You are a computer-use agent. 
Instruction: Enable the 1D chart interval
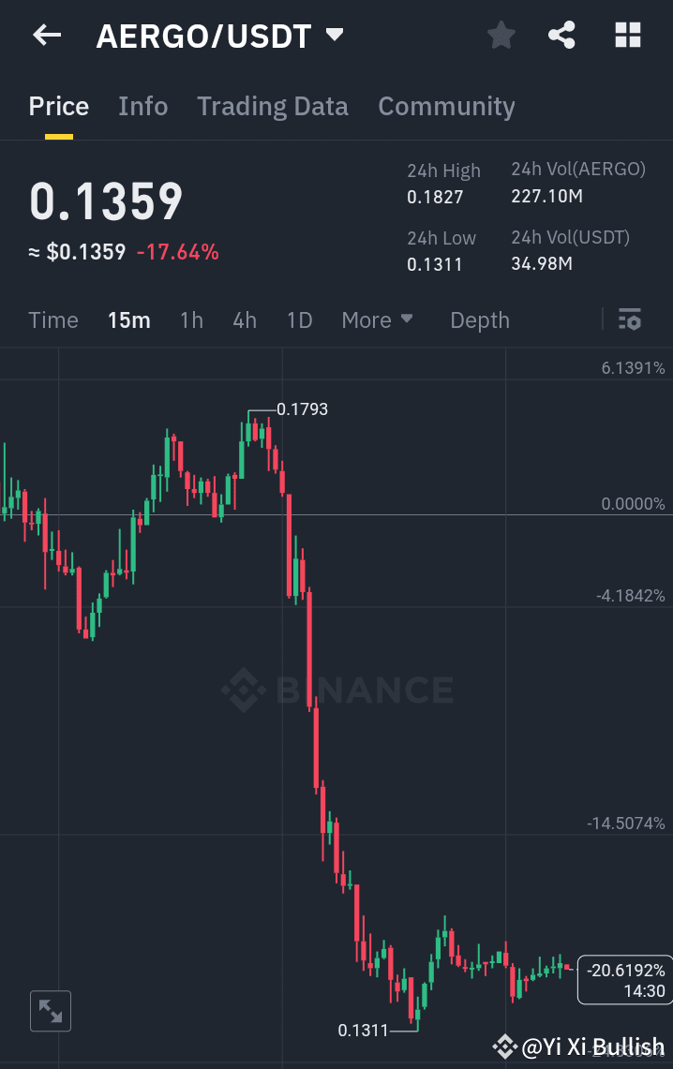click(299, 319)
